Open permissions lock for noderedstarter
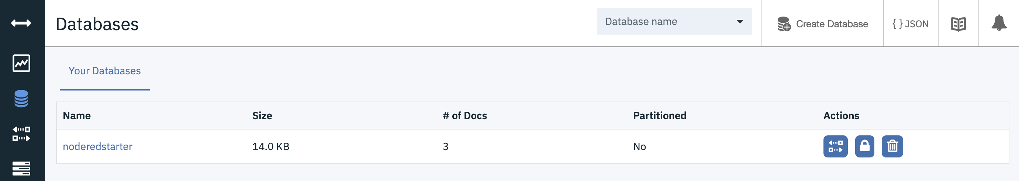Image resolution: width=1019 pixels, height=181 pixels. click(x=865, y=146)
